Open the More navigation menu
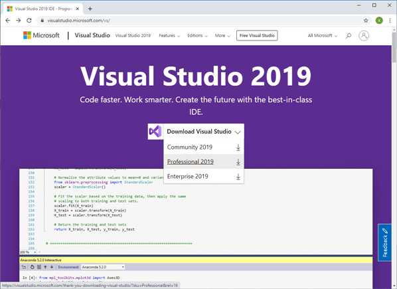This screenshot has height=289, width=397. [222, 36]
